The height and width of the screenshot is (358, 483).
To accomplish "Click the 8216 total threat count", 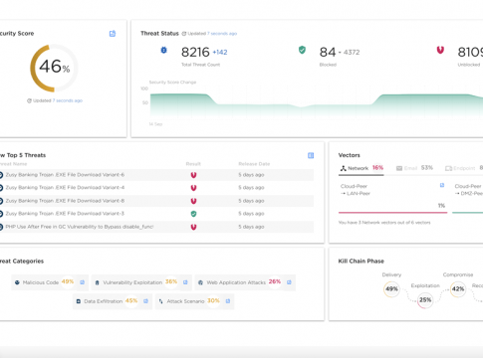I will 195,52.
